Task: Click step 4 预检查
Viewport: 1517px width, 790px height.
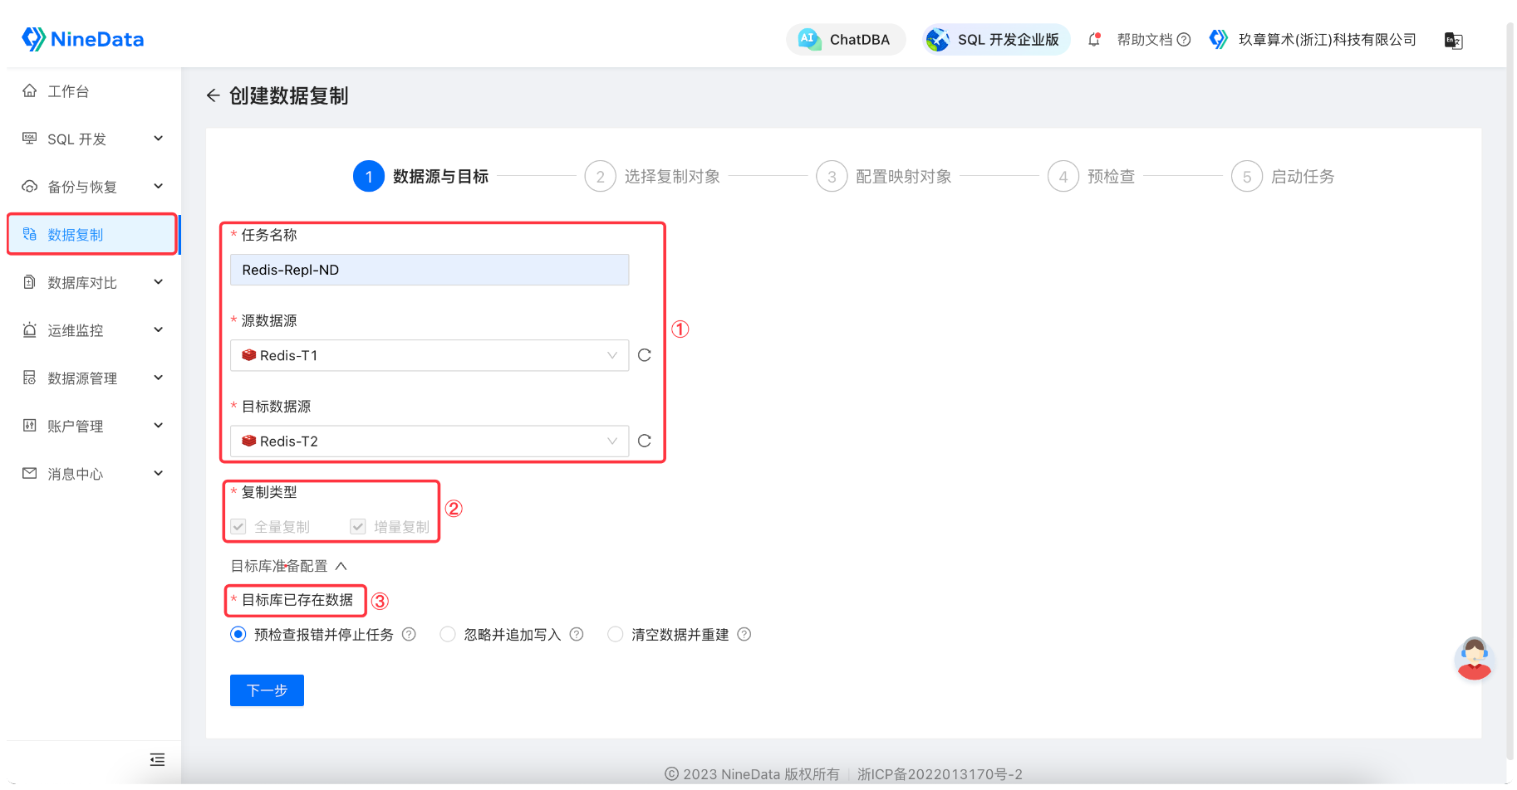Action: point(1092,176)
